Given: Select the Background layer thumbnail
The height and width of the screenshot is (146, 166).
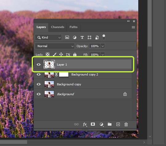Looking at the screenshot, I should [x=49, y=94].
